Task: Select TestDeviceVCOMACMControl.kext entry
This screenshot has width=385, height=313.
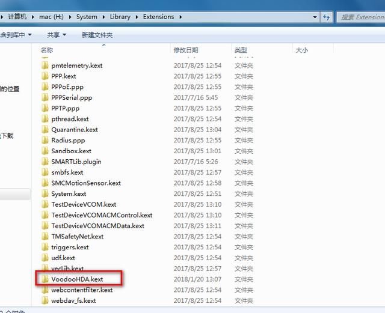Action: coord(102,216)
